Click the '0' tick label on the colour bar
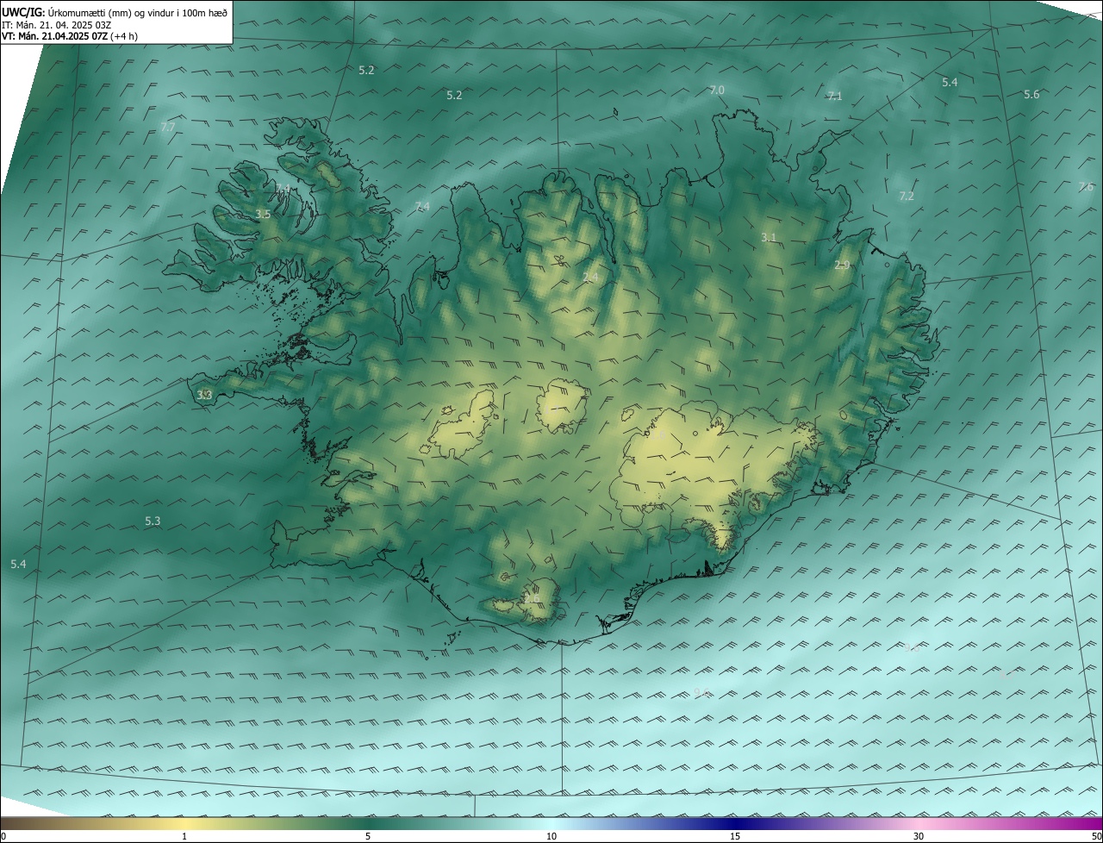This screenshot has height=843, width=1103. pos(3,837)
